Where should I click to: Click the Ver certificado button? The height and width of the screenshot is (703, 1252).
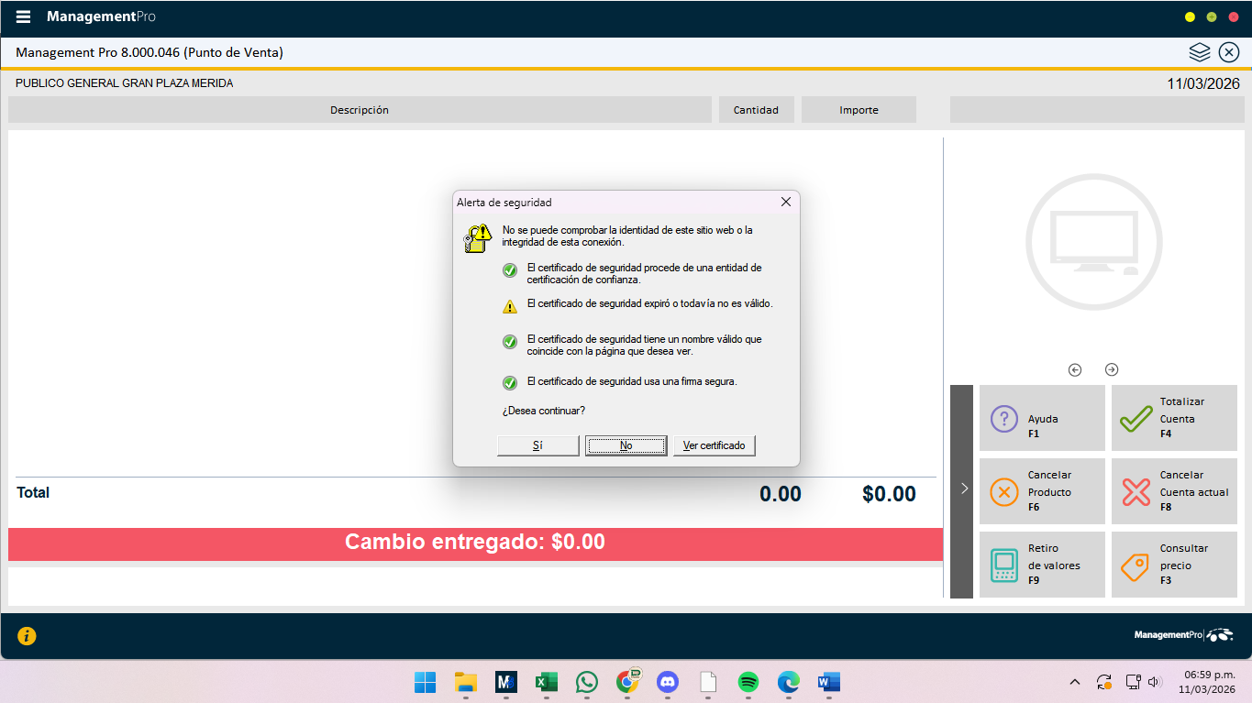[714, 445]
